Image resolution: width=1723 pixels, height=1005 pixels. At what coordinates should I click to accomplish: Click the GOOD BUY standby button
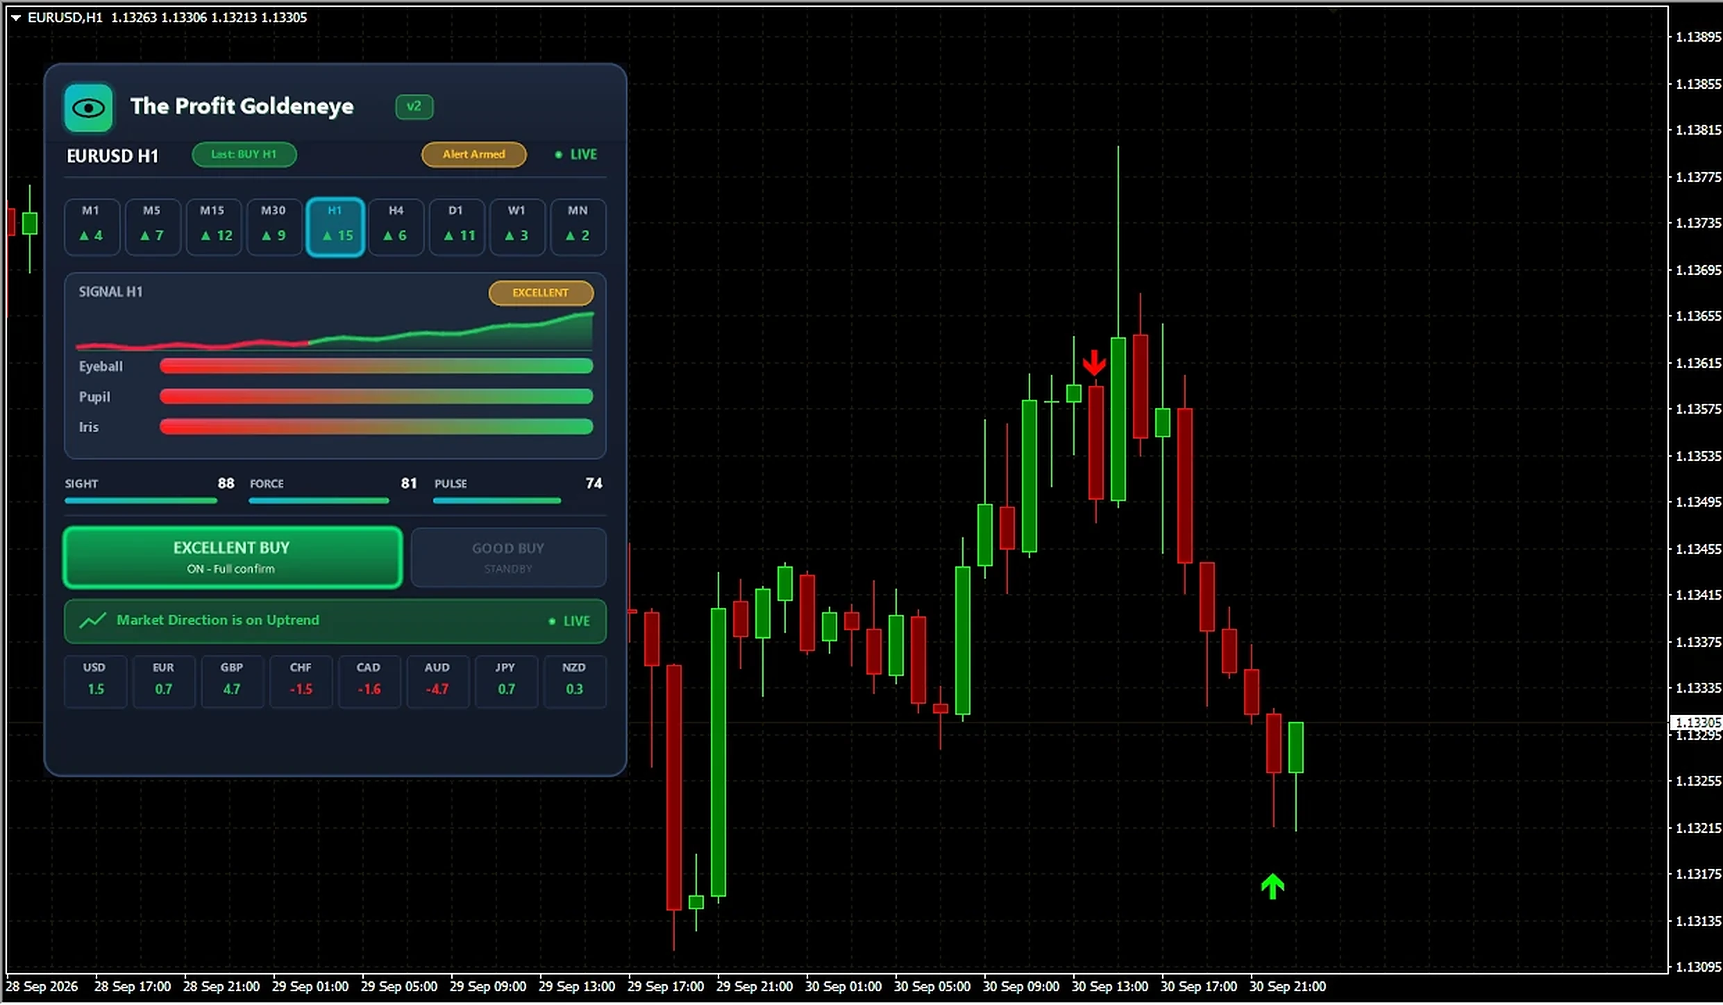tap(508, 557)
